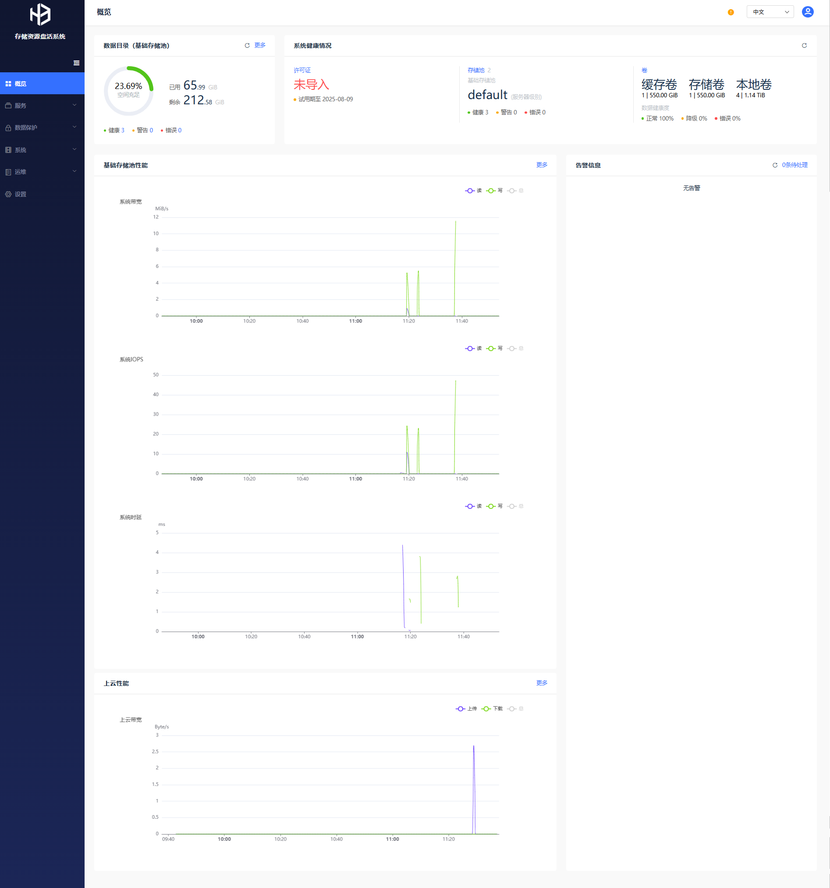Open the 中文 language dropdown
Viewport: 830px width, 888px height.
(770, 12)
